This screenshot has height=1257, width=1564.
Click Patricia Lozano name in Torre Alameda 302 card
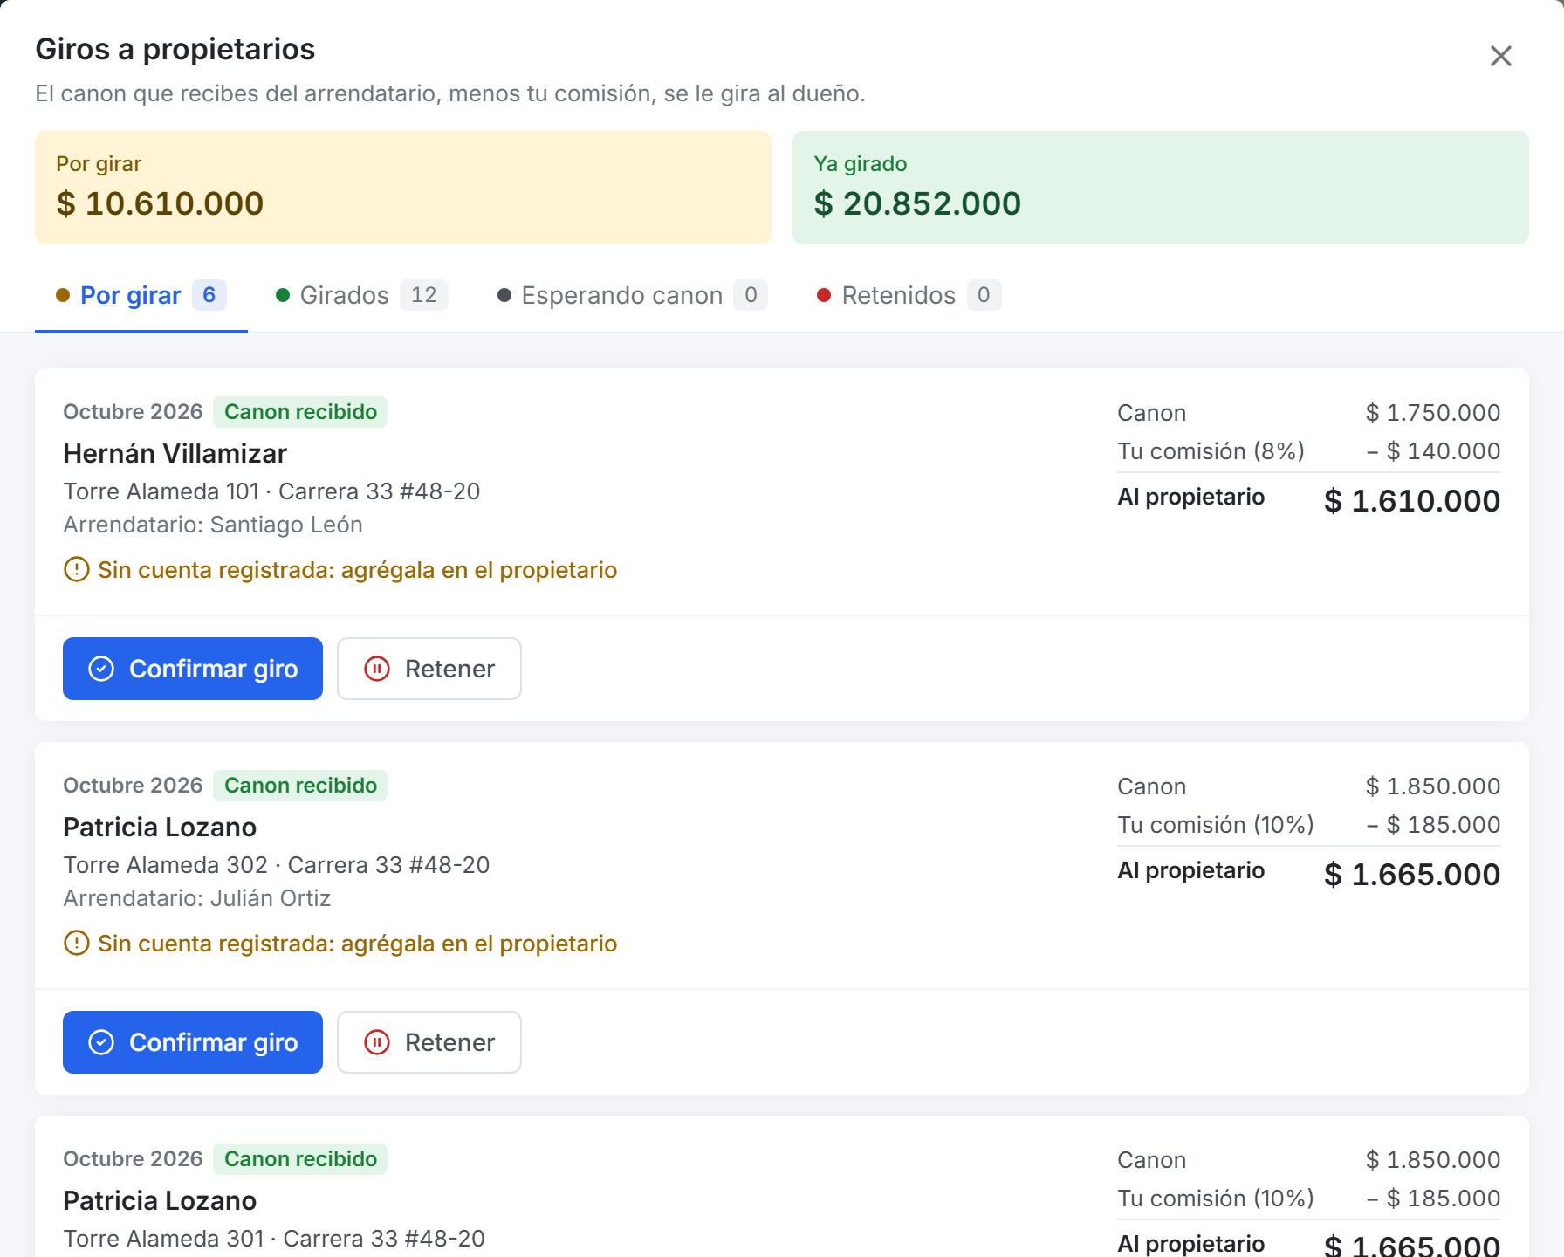tap(160, 828)
